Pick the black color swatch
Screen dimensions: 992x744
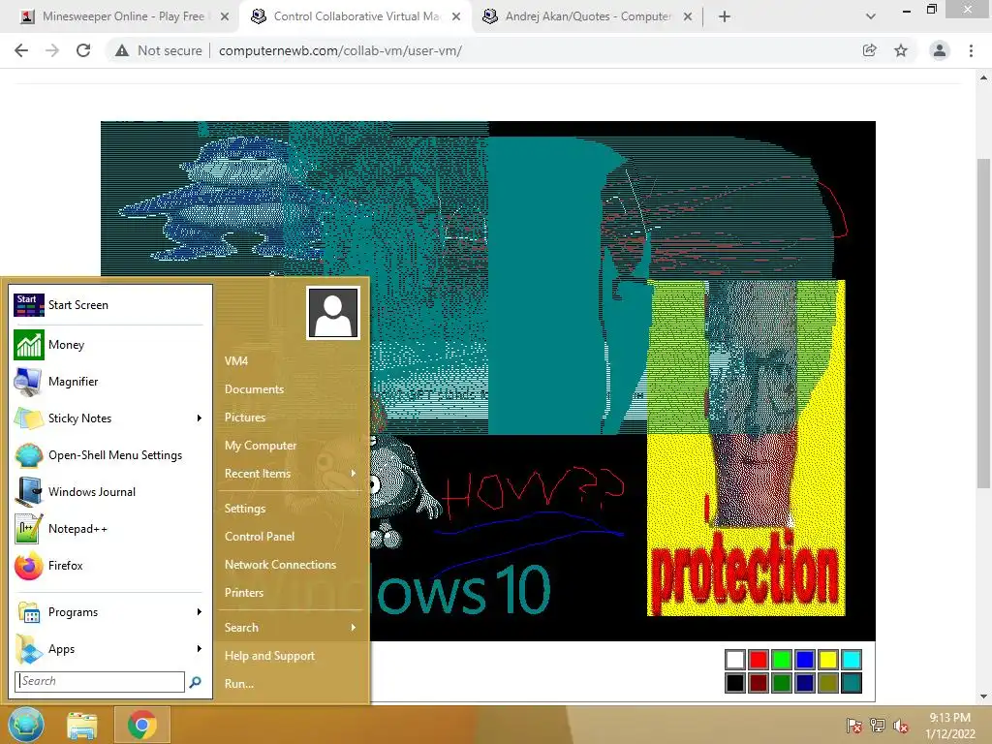coord(735,683)
